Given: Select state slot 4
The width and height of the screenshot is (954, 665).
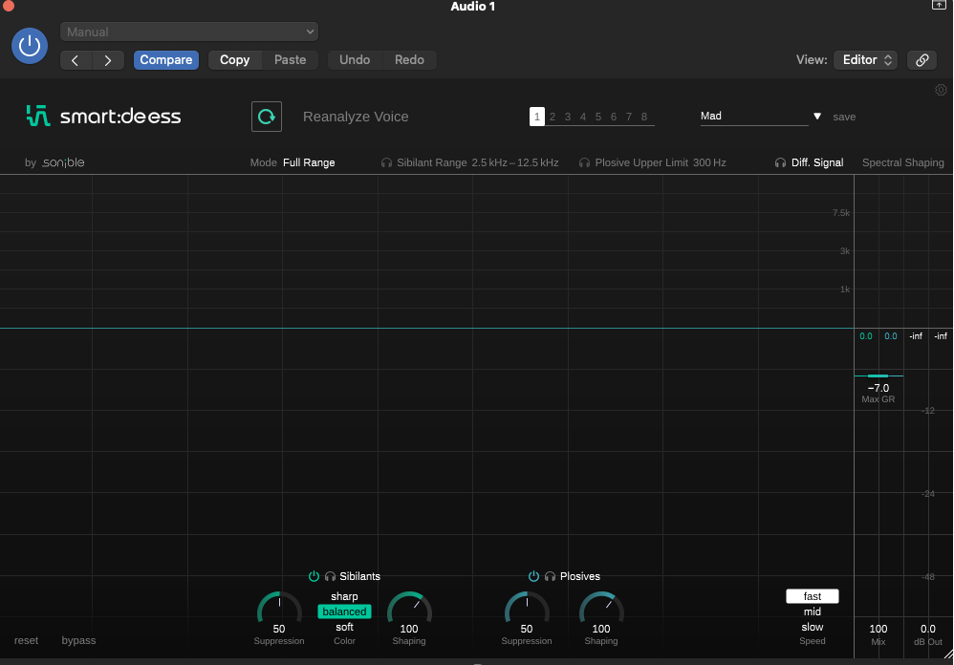Looking at the screenshot, I should pos(583,117).
